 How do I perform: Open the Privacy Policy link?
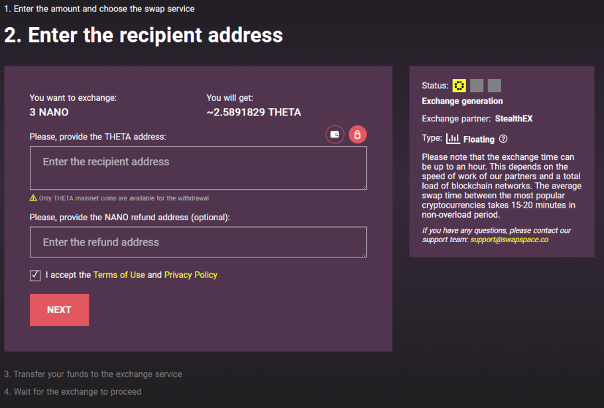191,275
